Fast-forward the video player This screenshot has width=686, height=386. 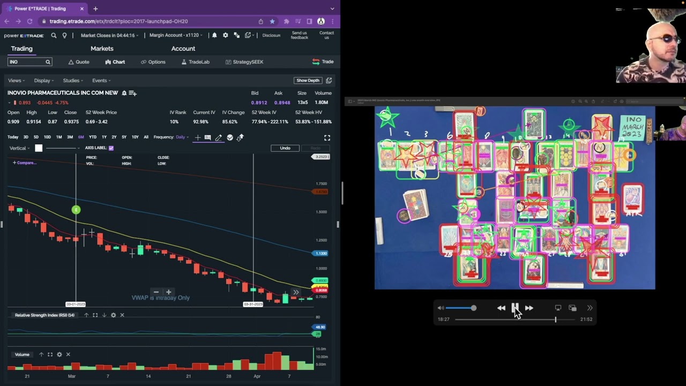point(529,308)
